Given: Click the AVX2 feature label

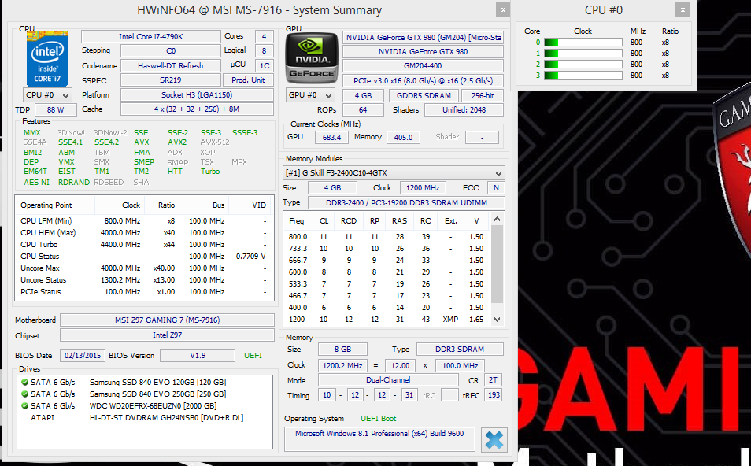Looking at the screenshot, I should 177,142.
